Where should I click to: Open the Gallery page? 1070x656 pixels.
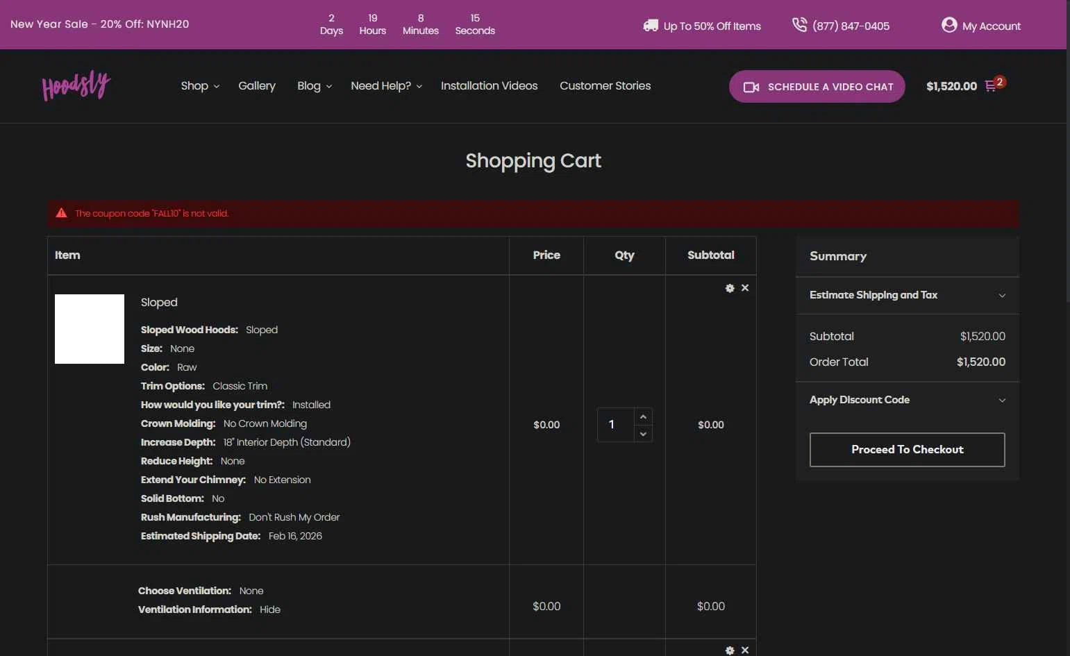click(x=257, y=86)
